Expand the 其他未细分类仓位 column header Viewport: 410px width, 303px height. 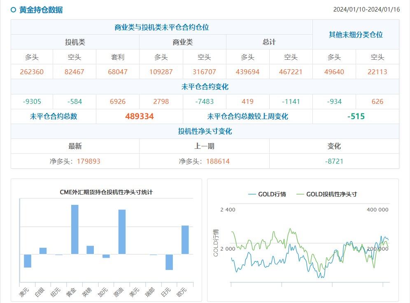355,34
